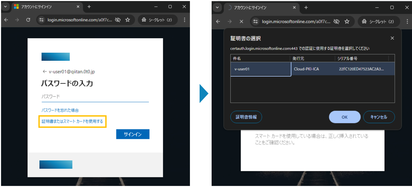Open incognito indicator in right window
This screenshot has height=187, width=412.
[379, 21]
